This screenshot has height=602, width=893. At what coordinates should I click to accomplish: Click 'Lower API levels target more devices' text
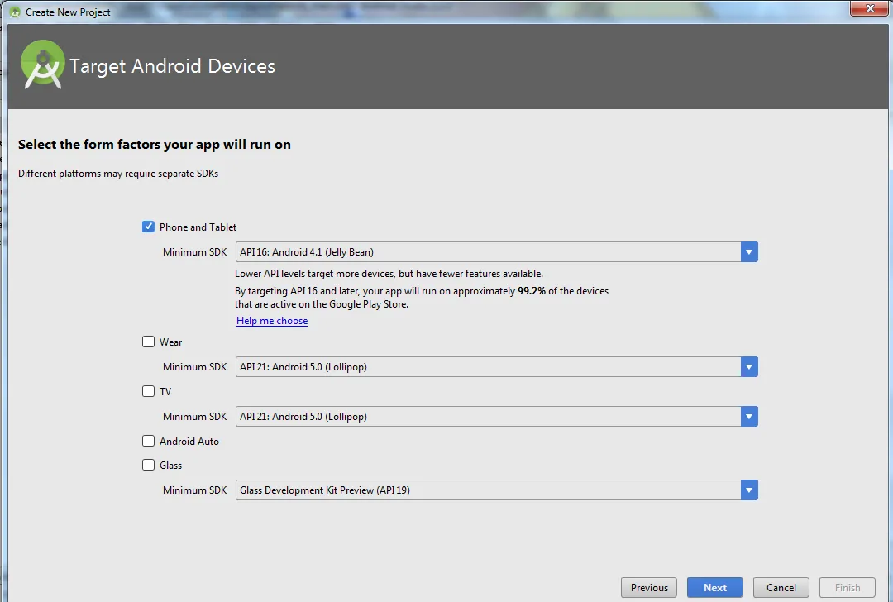pyautogui.click(x=389, y=274)
